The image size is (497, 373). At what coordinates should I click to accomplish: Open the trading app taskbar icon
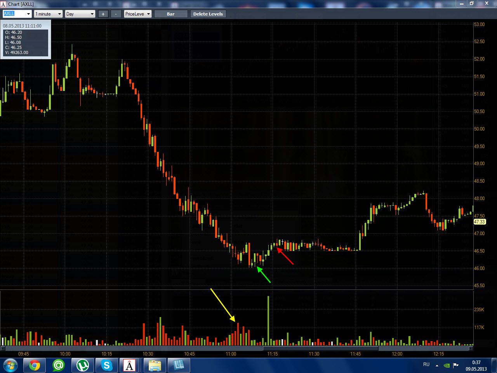point(129,365)
